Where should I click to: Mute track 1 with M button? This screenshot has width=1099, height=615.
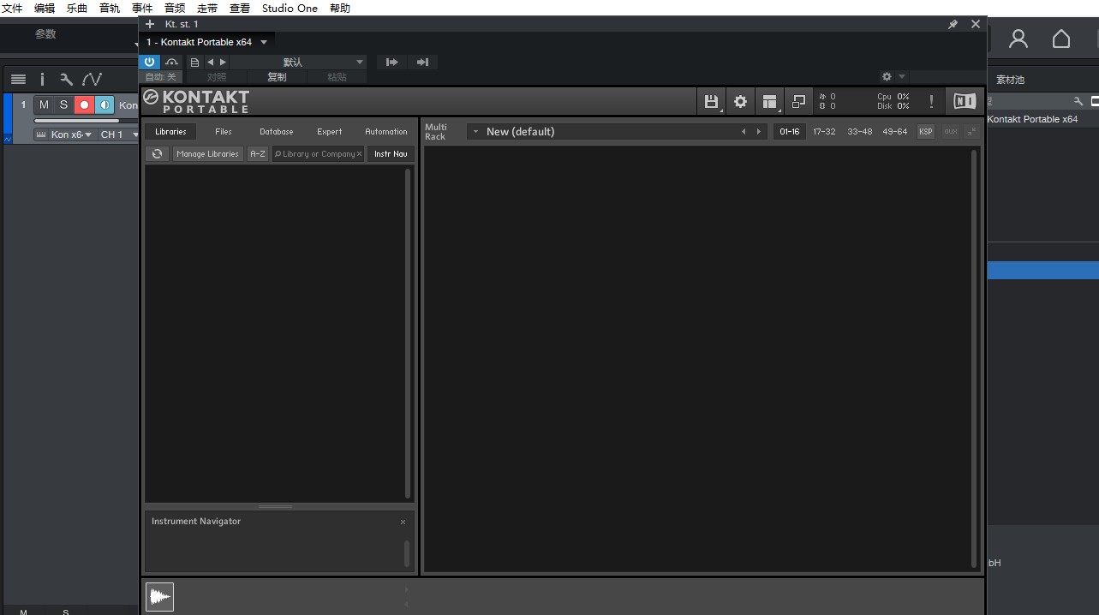pos(44,104)
